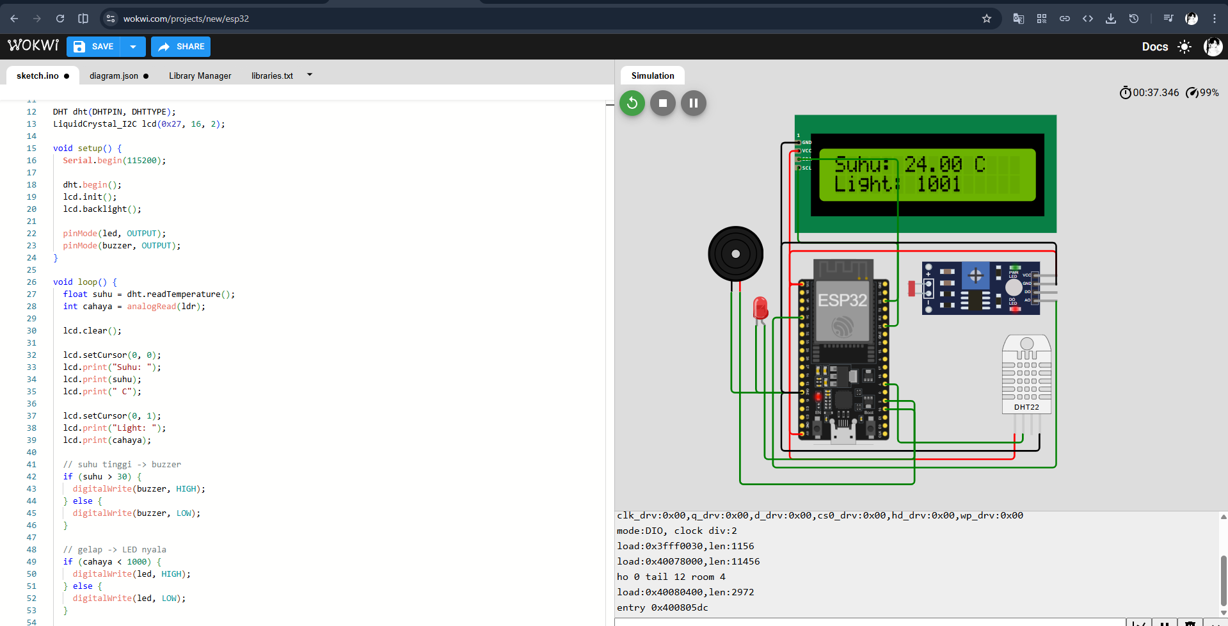The image size is (1228, 626).
Task: Click line 'Serial.begin(115200);'
Action: [115, 160]
